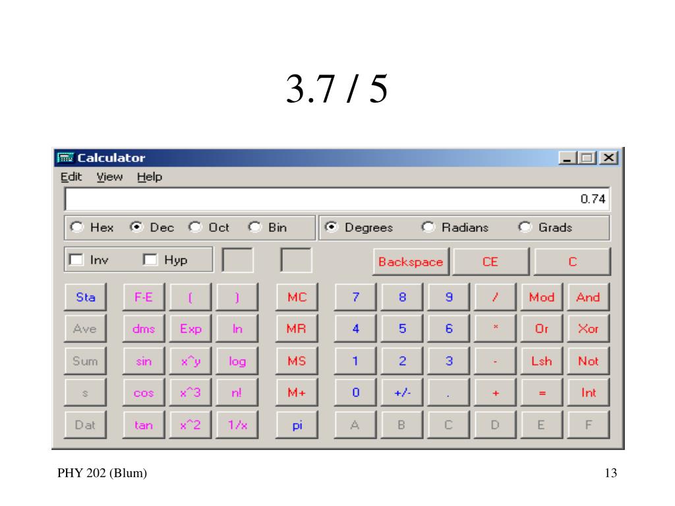Viewport: 675px width, 506px height.
Task: Click the subtraction - key
Action: [495, 360]
